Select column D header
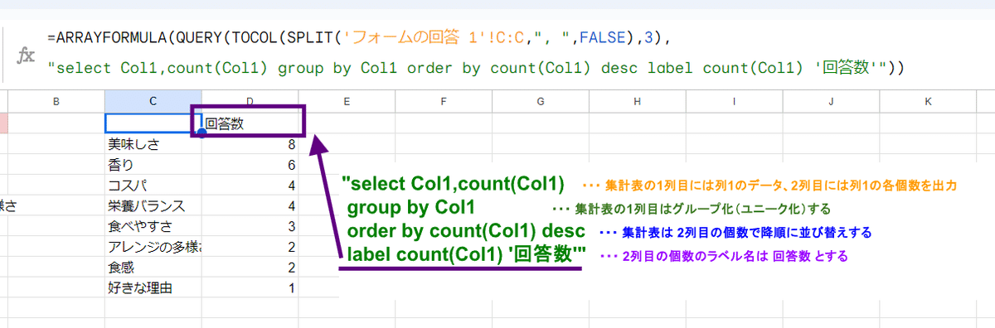Screen dimensions: 995x328 [250, 102]
